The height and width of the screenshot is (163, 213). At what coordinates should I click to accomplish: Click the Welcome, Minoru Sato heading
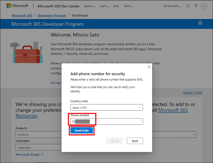pos(75,35)
